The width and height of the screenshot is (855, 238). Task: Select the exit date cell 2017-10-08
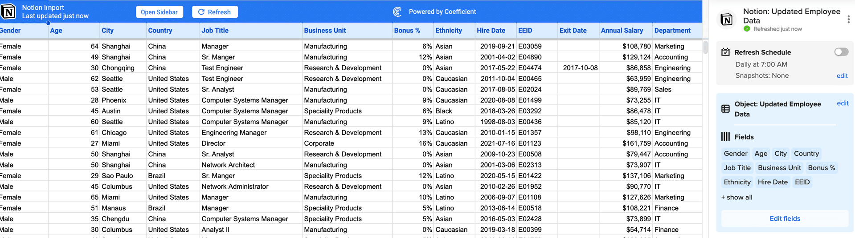578,68
